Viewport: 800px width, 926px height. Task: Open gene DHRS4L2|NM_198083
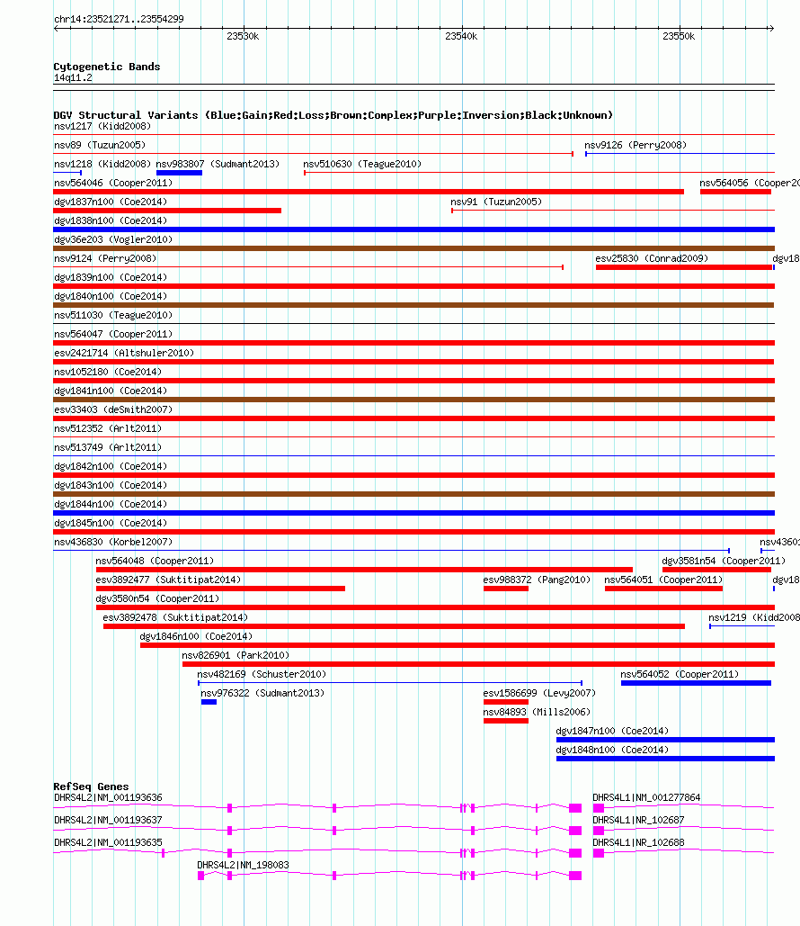coord(243,865)
